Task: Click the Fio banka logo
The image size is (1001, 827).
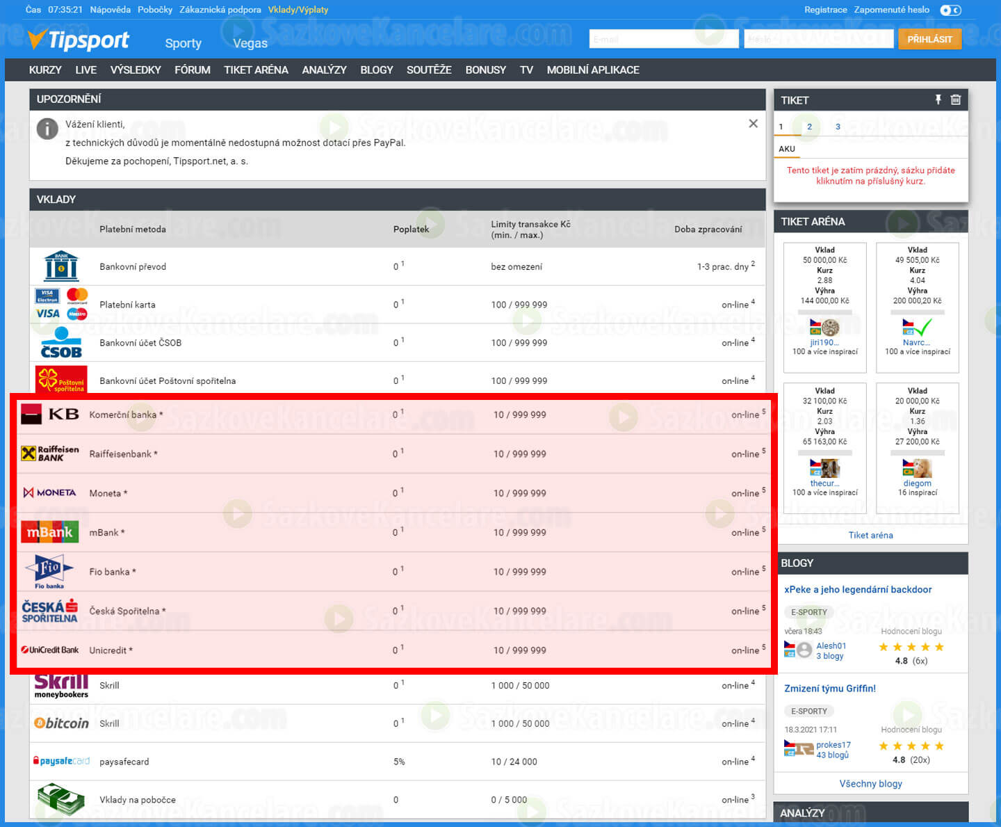Action: click(x=49, y=572)
